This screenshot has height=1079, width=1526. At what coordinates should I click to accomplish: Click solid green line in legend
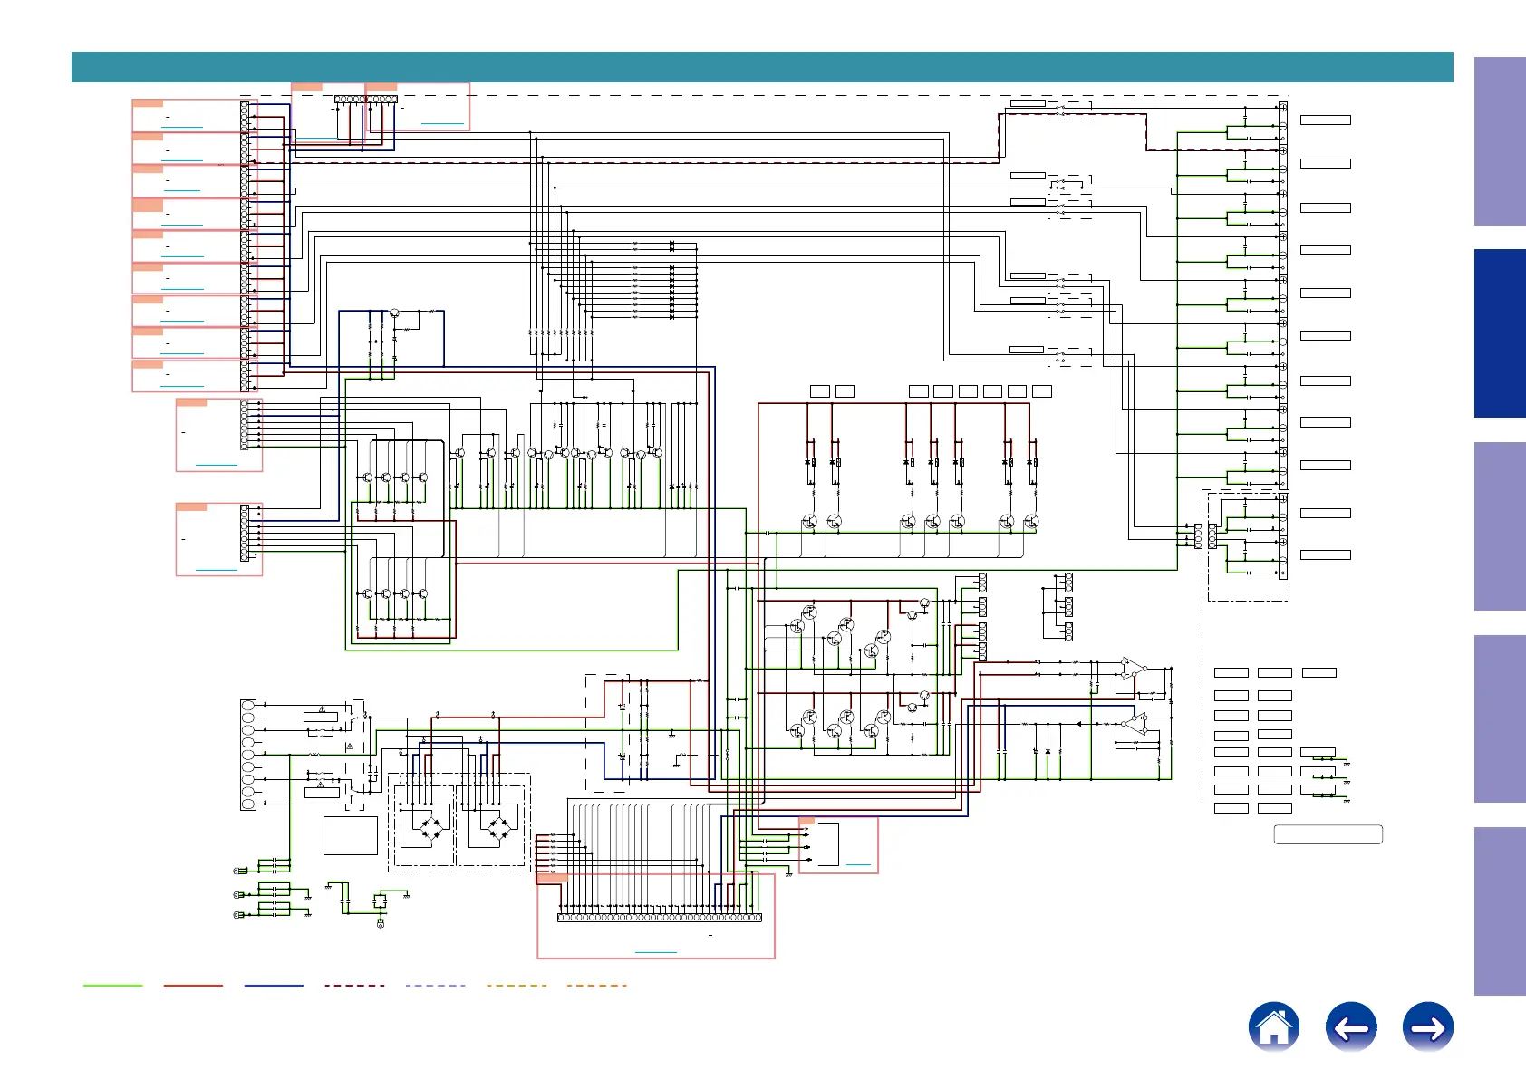tap(113, 985)
